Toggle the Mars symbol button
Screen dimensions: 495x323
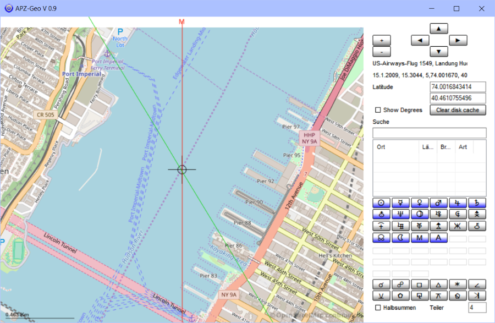pyautogui.click(x=438, y=203)
